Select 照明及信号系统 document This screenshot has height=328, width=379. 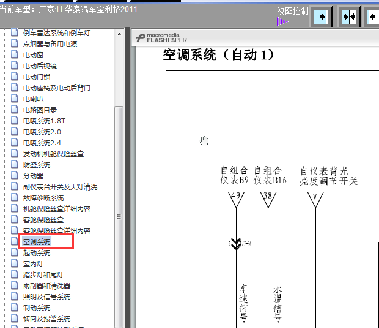click(x=46, y=297)
